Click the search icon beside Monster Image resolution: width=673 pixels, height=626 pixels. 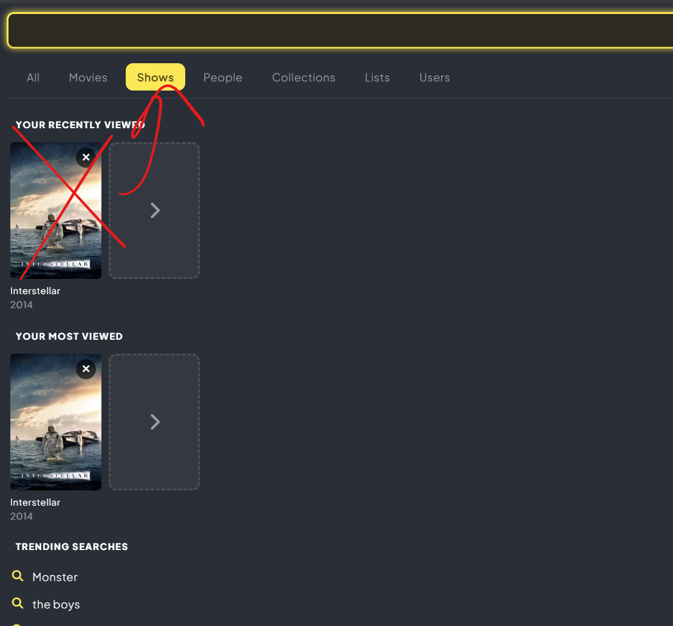pos(18,576)
